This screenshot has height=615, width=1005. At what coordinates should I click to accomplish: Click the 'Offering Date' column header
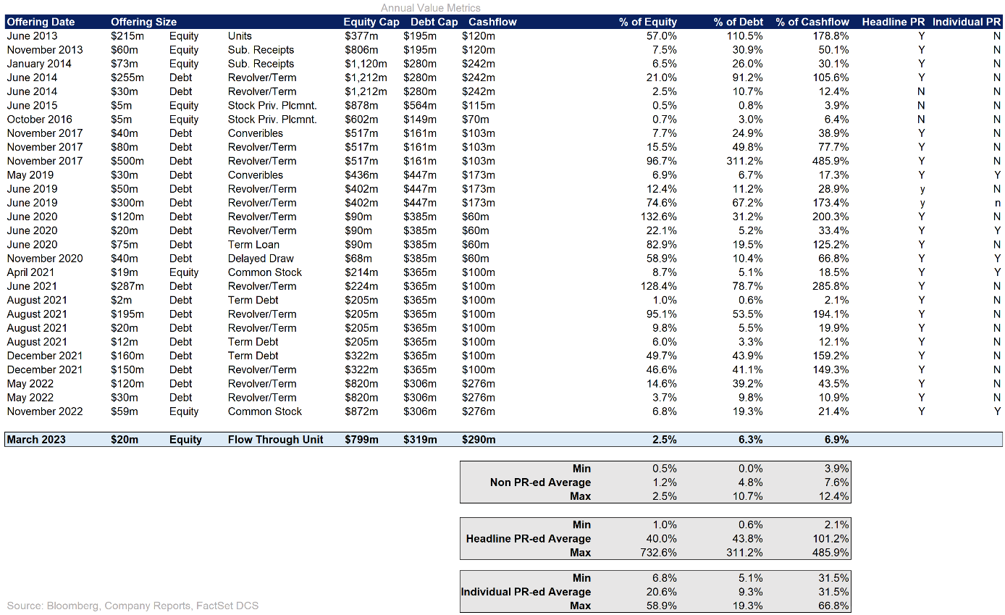point(41,22)
